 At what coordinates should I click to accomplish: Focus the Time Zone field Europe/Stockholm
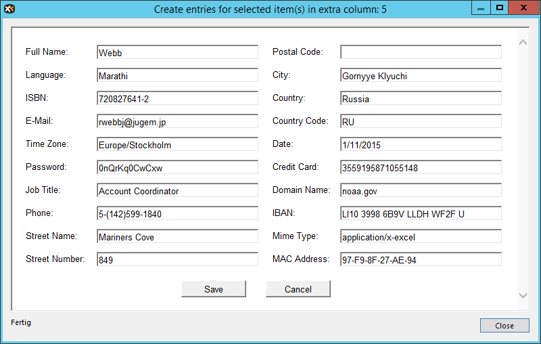pyautogui.click(x=177, y=145)
